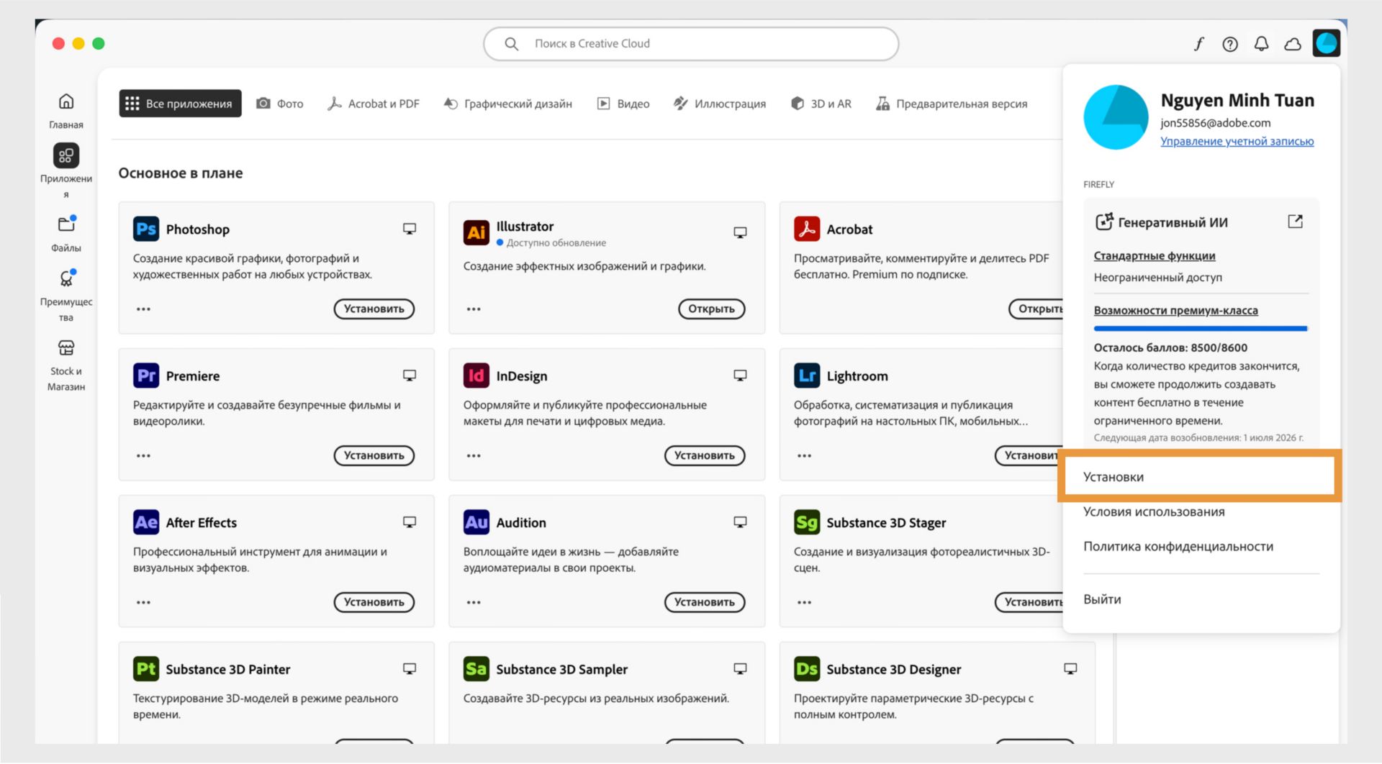This screenshot has width=1382, height=764.
Task: Open the Apps (Приложения) sidebar section
Action: 66,171
